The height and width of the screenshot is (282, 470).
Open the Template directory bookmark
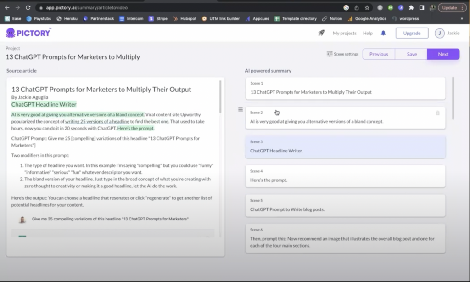coord(296,18)
